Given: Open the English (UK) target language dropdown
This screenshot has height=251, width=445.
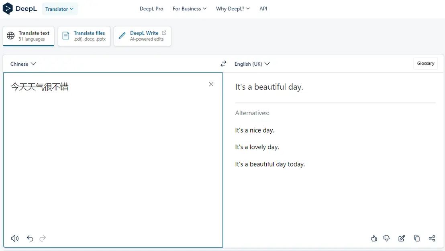Looking at the screenshot, I should coord(252,64).
